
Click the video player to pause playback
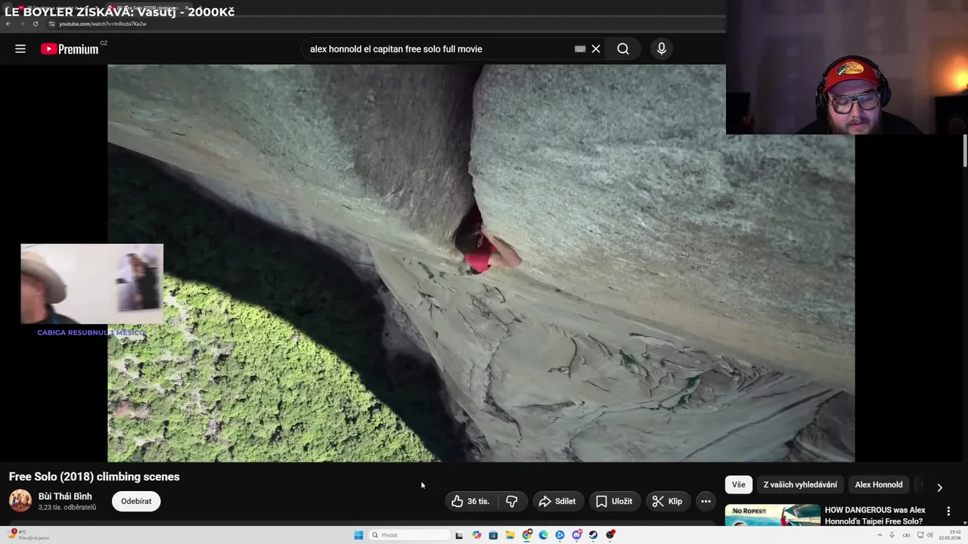coord(481,263)
